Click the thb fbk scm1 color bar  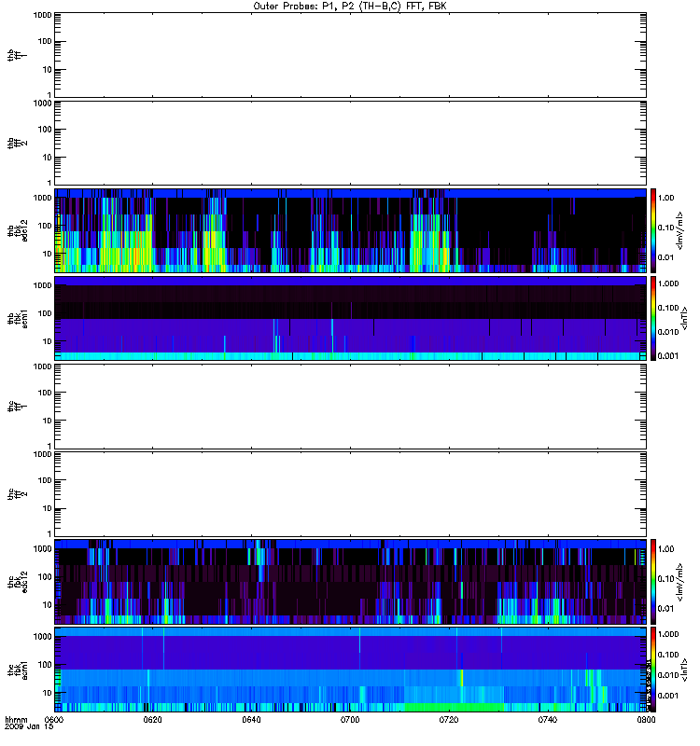pyautogui.click(x=653, y=318)
